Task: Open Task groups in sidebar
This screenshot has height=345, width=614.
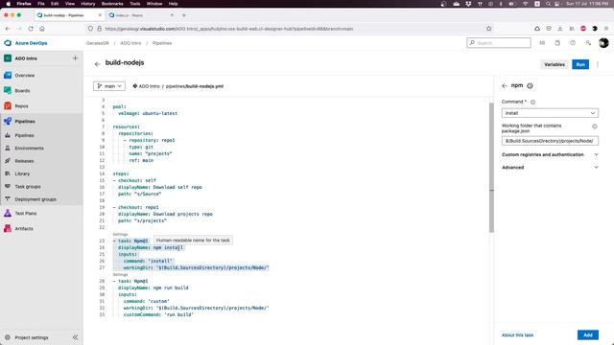Action: tap(28, 187)
